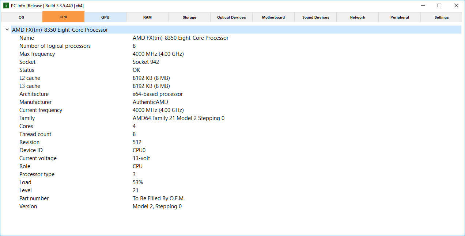
Task: Click the Part number value text
Action: point(159,198)
